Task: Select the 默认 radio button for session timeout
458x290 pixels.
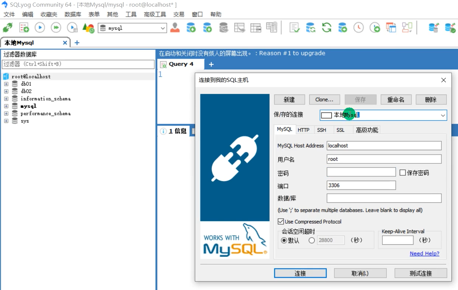Action: [284, 240]
